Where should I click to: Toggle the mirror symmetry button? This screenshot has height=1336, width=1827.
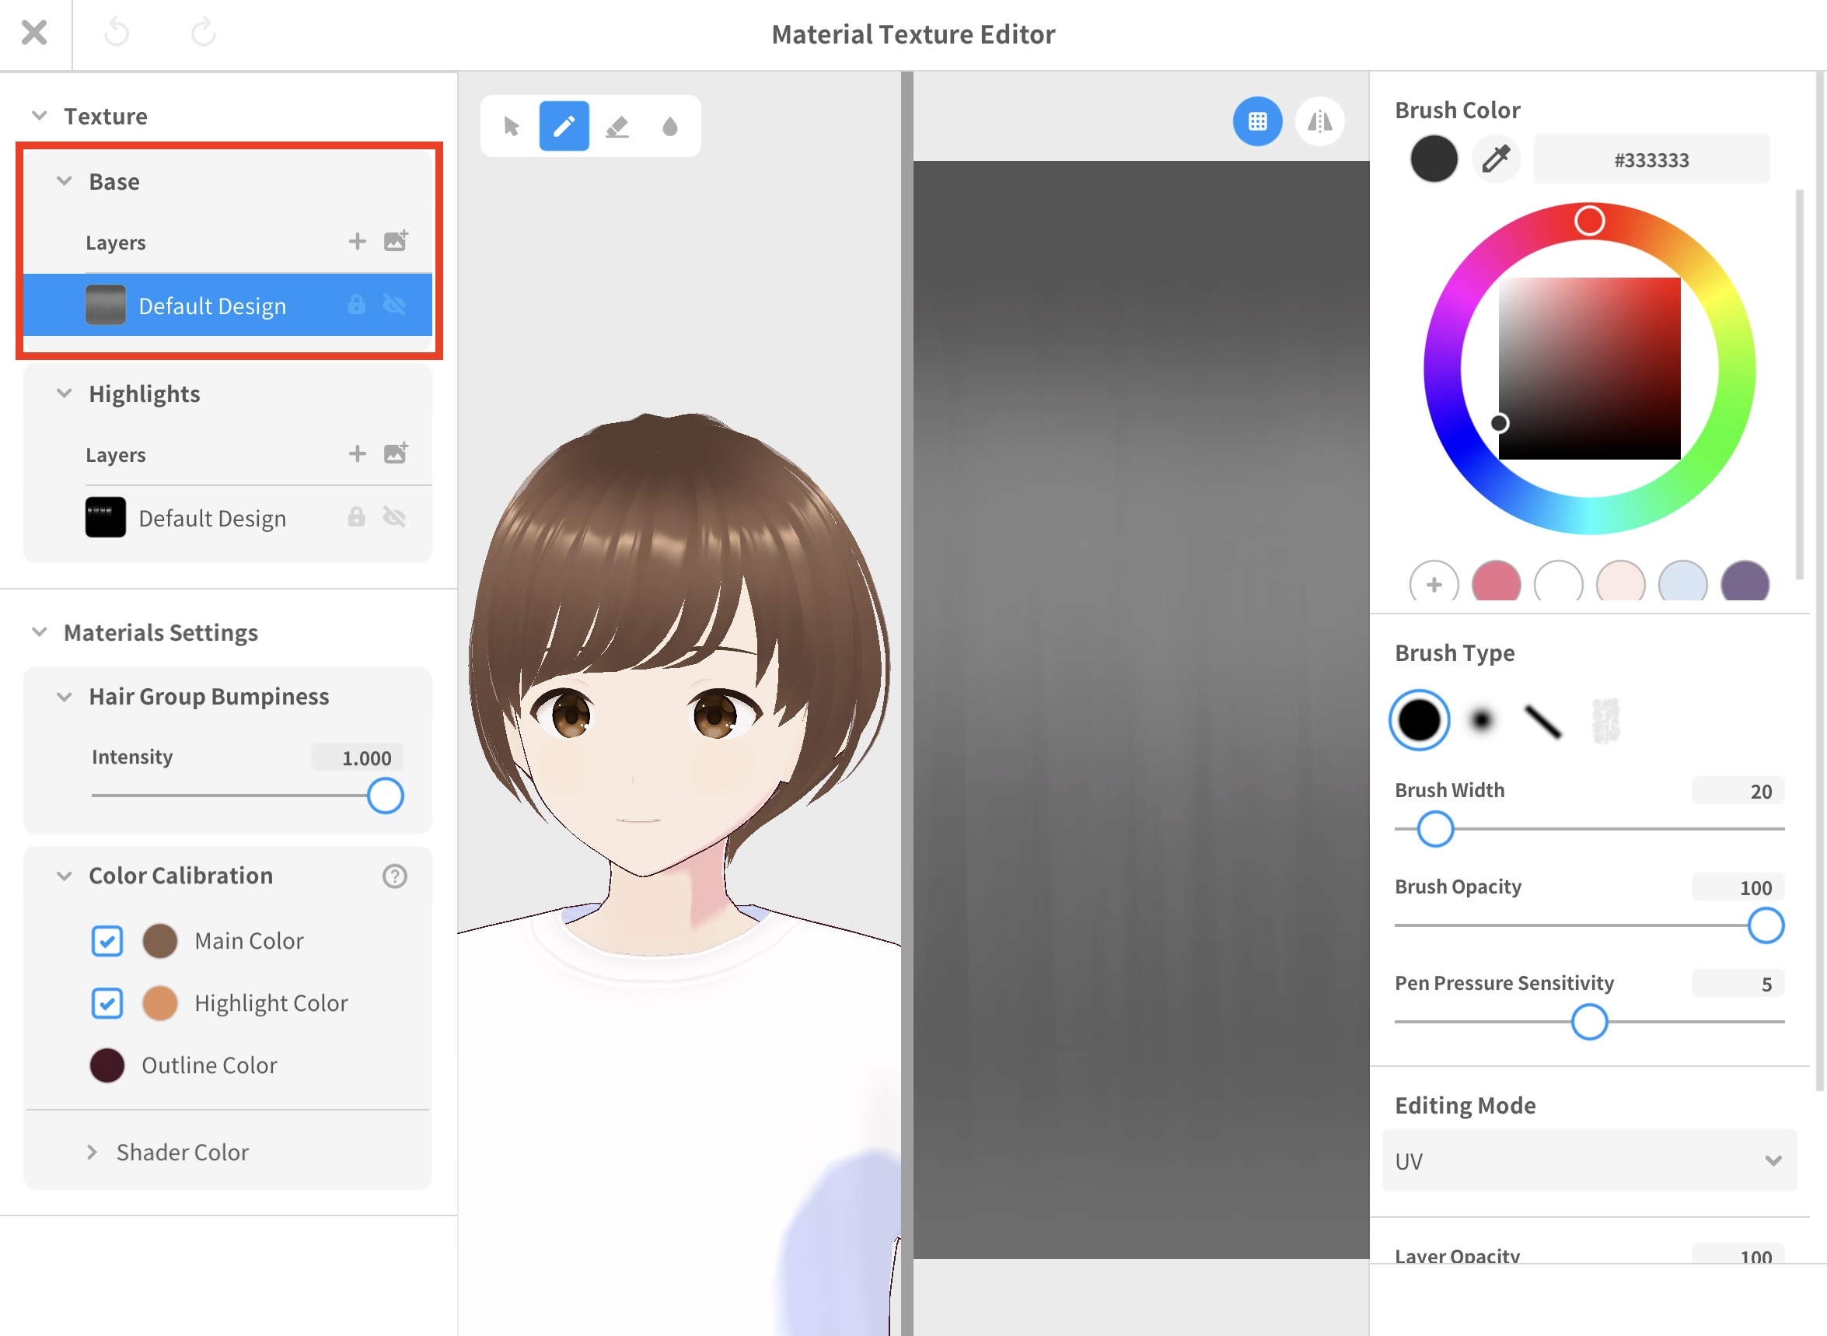pyautogui.click(x=1320, y=121)
